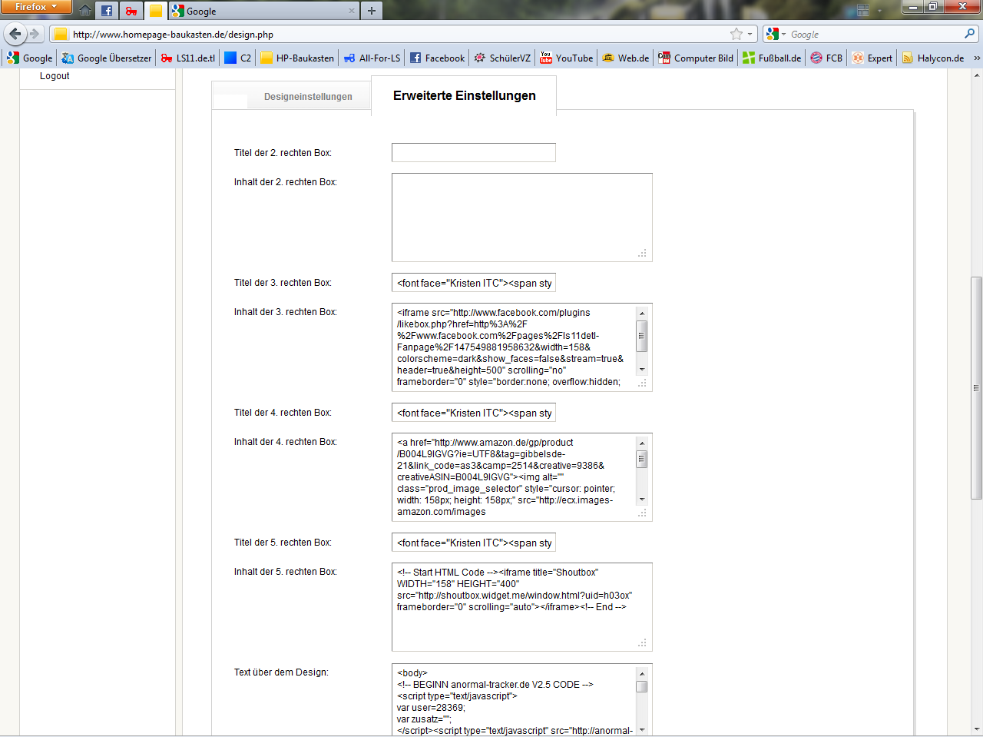Open the orange Firefox menu button
Image resolution: width=983 pixels, height=737 pixels.
pyautogui.click(x=35, y=7)
